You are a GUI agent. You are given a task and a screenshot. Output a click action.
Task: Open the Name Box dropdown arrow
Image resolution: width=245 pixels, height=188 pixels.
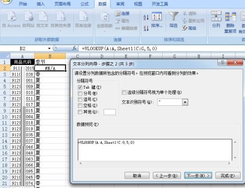click(x=49, y=48)
